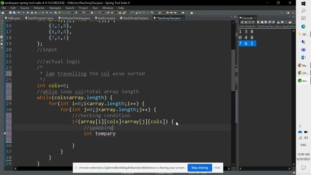Click the Windows taskbar search icon
The image size is (311, 175).
303,11
